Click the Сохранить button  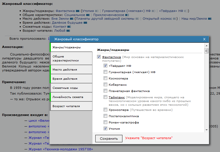[x=108, y=139]
